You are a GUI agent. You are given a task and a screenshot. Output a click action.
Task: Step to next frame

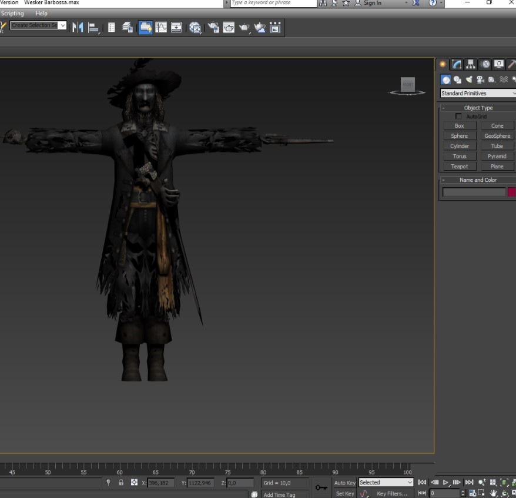pyautogui.click(x=457, y=482)
